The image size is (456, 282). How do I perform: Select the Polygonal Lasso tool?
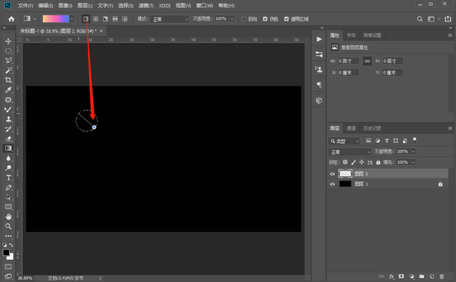click(x=8, y=61)
